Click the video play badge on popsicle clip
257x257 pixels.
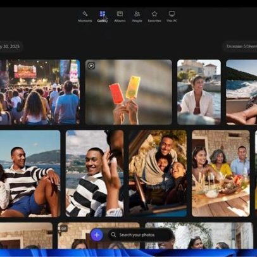(x=91, y=66)
